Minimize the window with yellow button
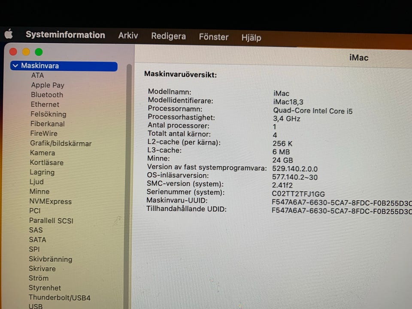This screenshot has height=309, width=412. coord(26,52)
